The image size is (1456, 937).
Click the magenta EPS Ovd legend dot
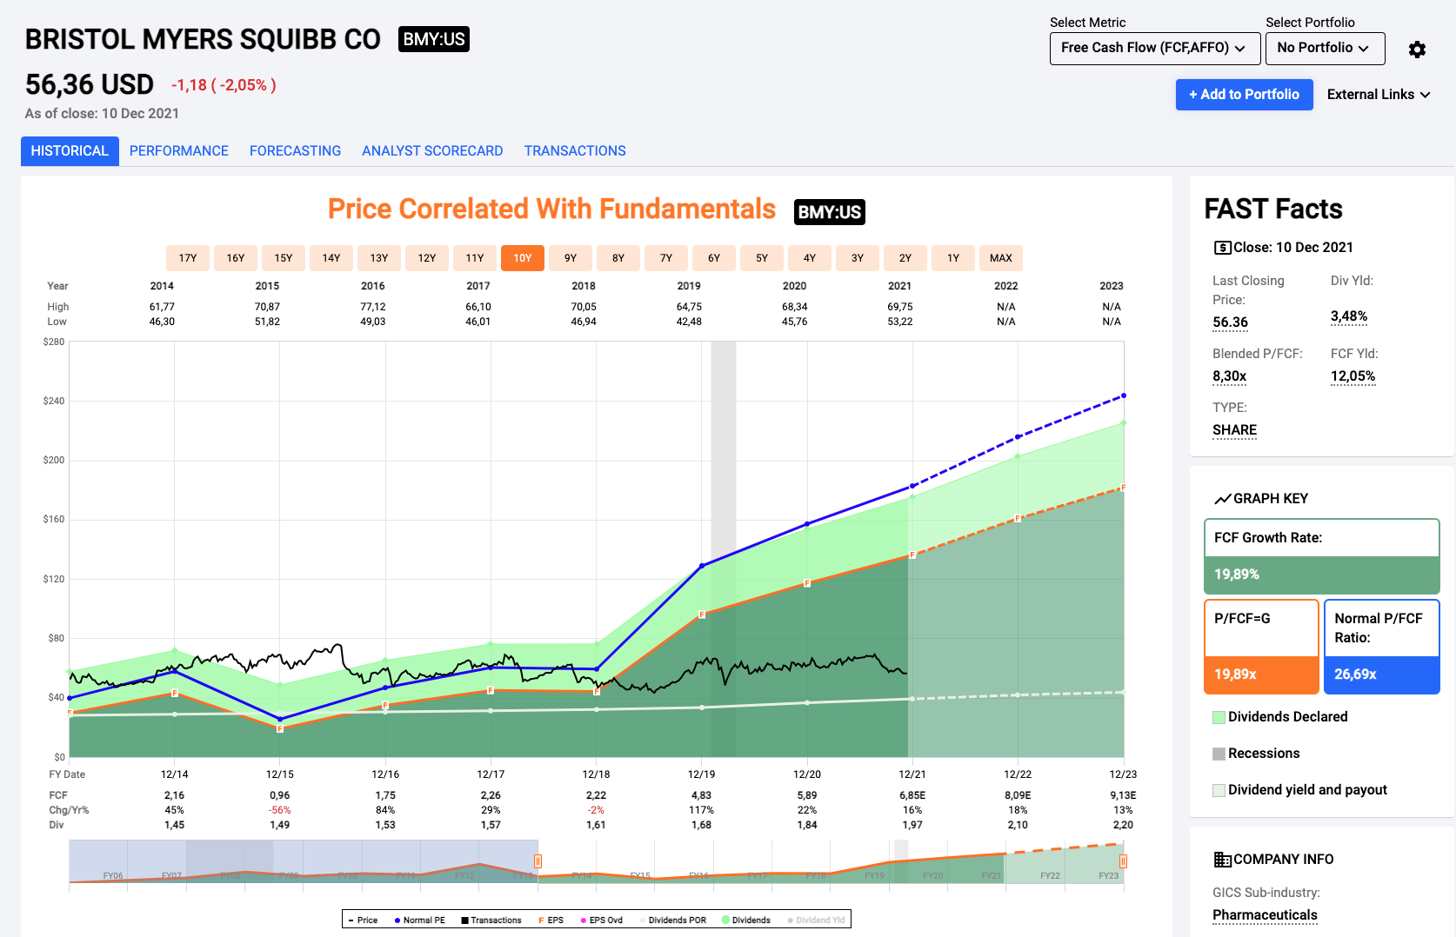(584, 920)
